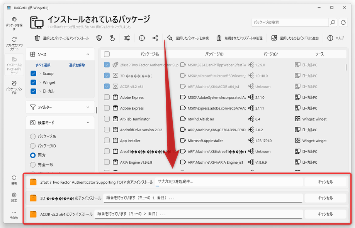The height and width of the screenshot is (228, 355).
Task: Uncheck the ACDR v5.2 x64 row checkbox
Action: pos(107,86)
